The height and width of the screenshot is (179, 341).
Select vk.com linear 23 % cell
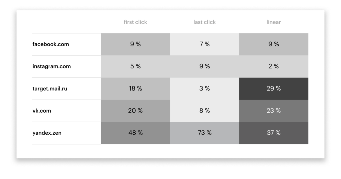(x=274, y=111)
